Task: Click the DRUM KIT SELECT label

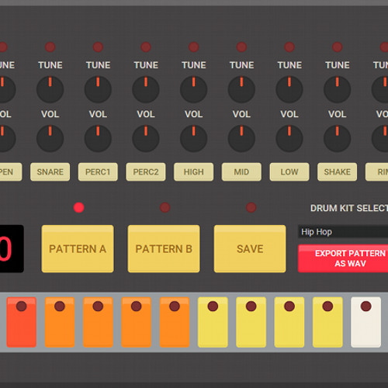Action: tap(349, 208)
